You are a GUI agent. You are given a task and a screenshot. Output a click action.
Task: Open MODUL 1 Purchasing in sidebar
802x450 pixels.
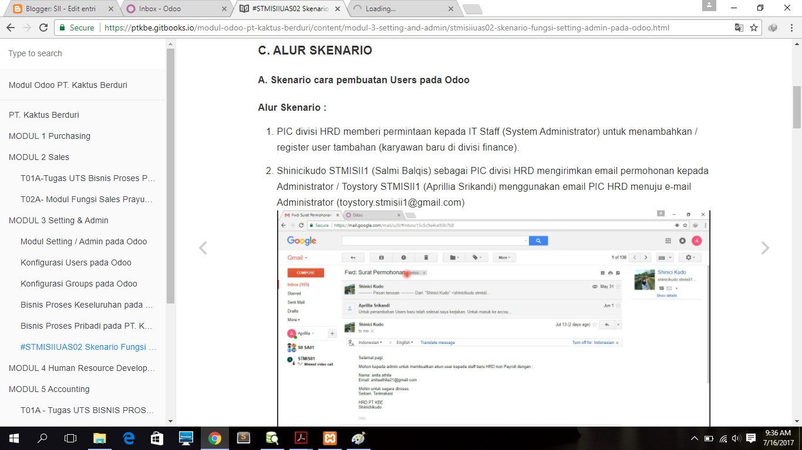pyautogui.click(x=50, y=136)
